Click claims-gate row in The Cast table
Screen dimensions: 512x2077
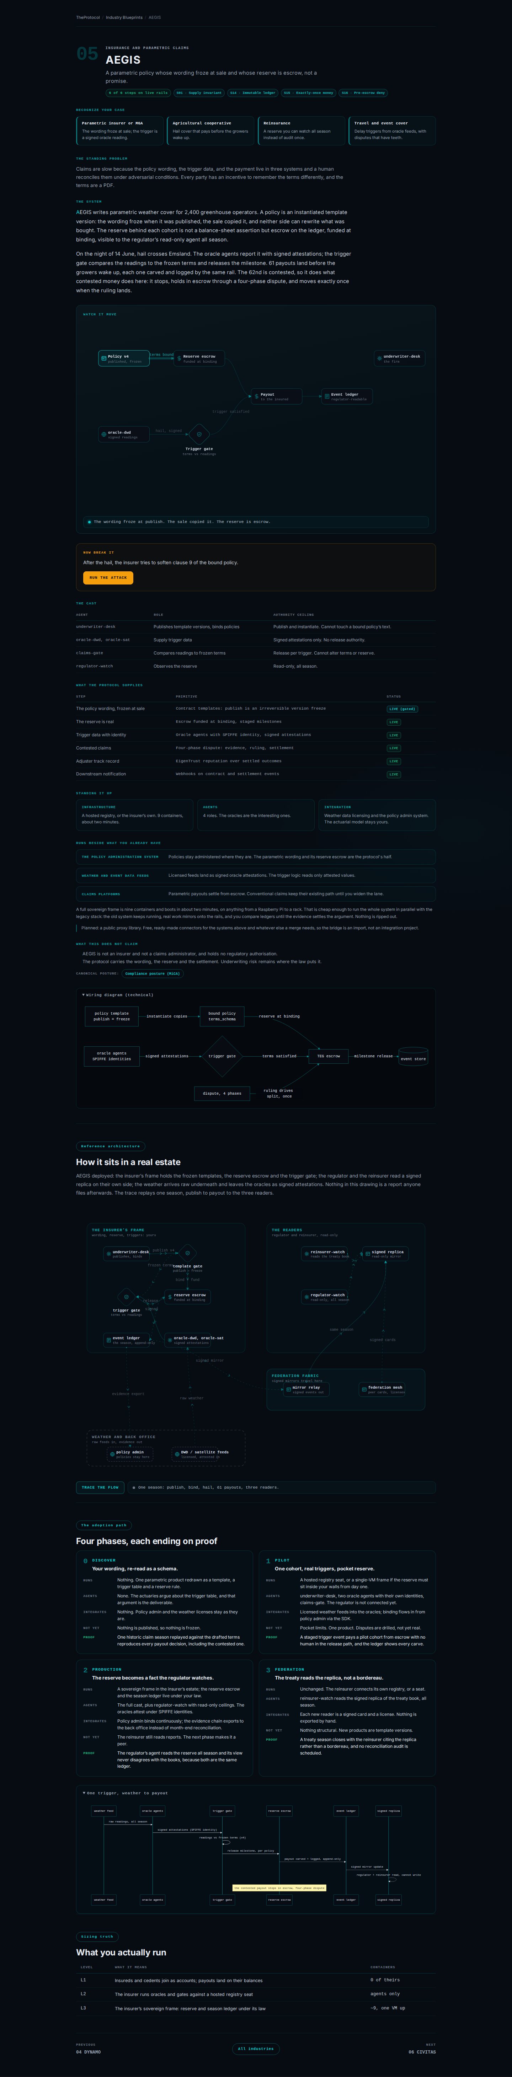256,653
